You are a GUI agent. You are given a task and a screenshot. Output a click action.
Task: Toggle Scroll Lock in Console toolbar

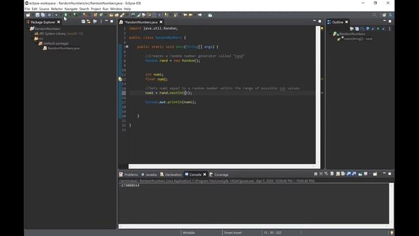pos(338,174)
